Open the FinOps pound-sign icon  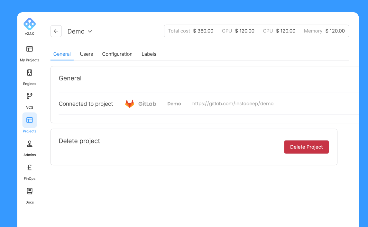(x=30, y=168)
